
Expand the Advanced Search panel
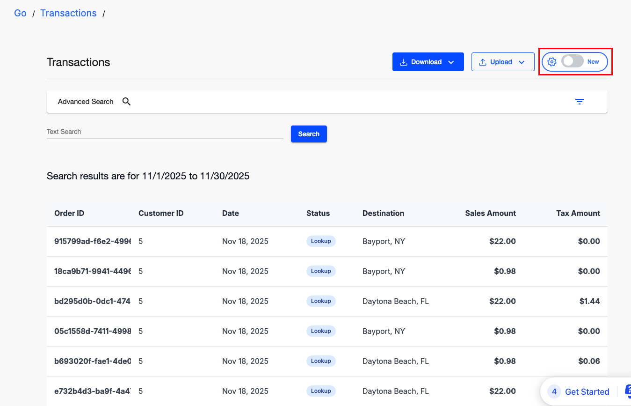(86, 102)
